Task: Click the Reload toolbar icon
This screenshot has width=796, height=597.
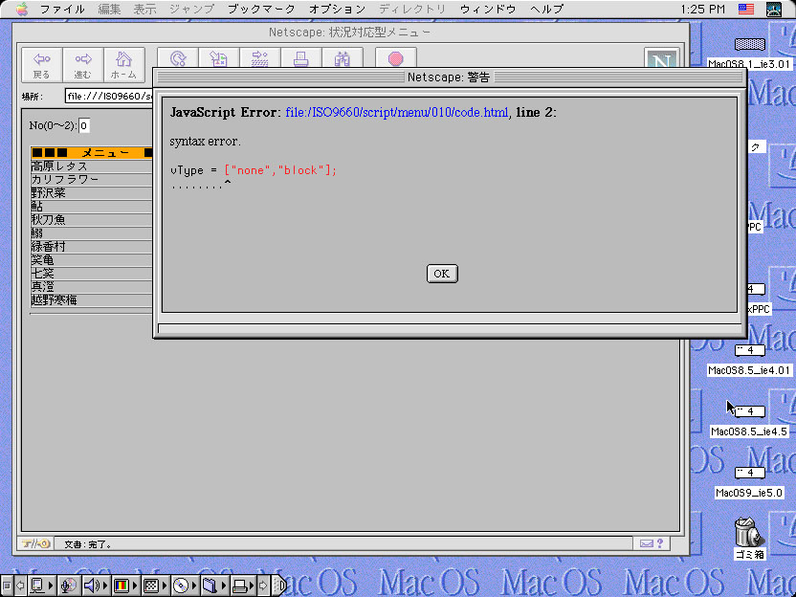Action: [x=178, y=59]
